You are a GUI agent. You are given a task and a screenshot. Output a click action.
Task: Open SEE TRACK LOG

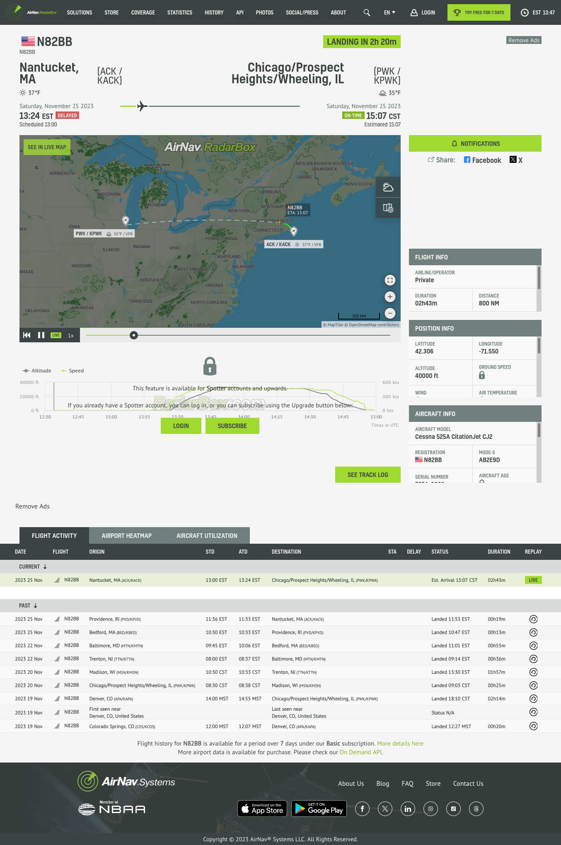(x=368, y=475)
